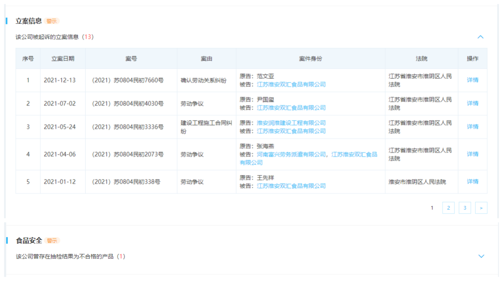Open defendant link in 王先祥 case row

click(291, 186)
